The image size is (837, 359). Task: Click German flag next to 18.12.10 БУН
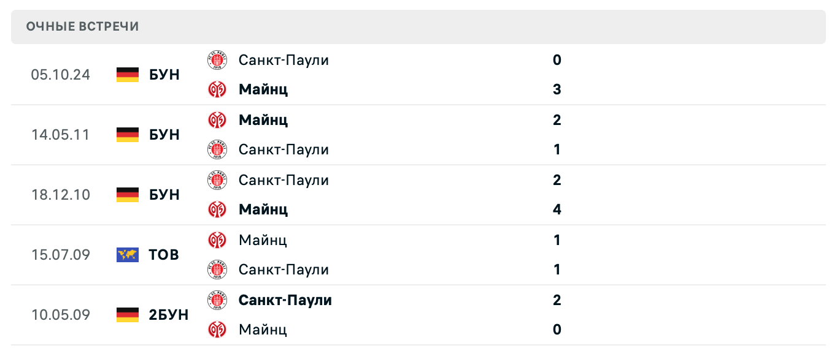pyautogui.click(x=128, y=195)
